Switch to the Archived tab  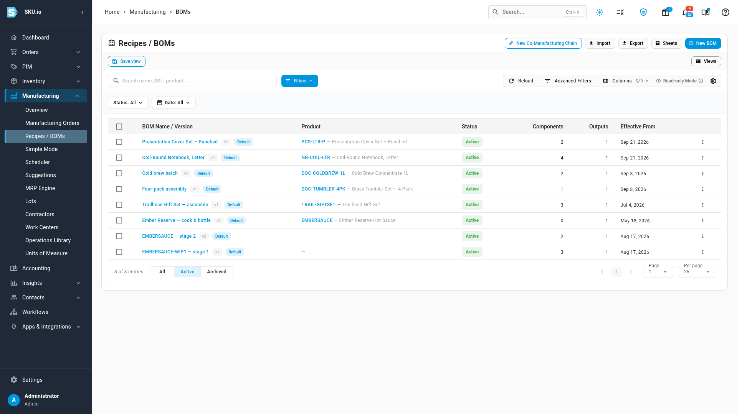216,272
